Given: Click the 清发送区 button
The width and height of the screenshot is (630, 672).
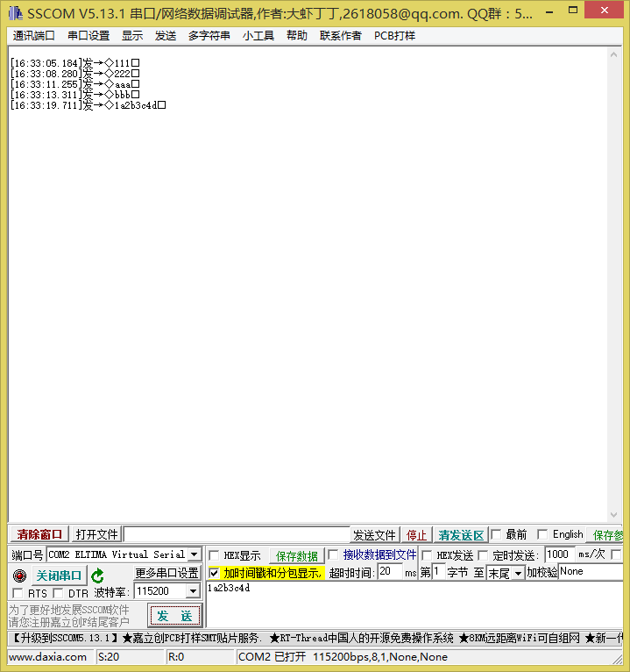Looking at the screenshot, I should pyautogui.click(x=461, y=535).
